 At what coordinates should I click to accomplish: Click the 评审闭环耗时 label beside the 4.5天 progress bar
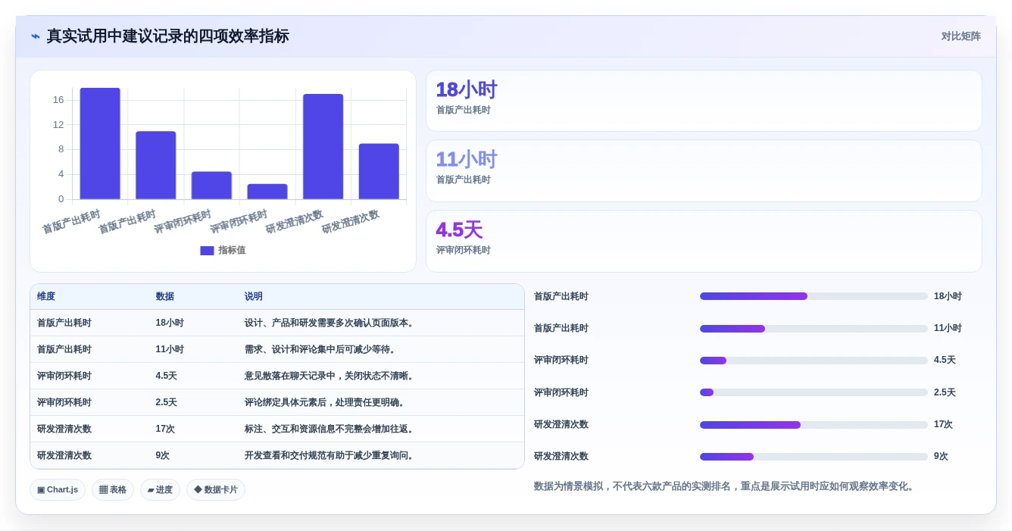(561, 360)
